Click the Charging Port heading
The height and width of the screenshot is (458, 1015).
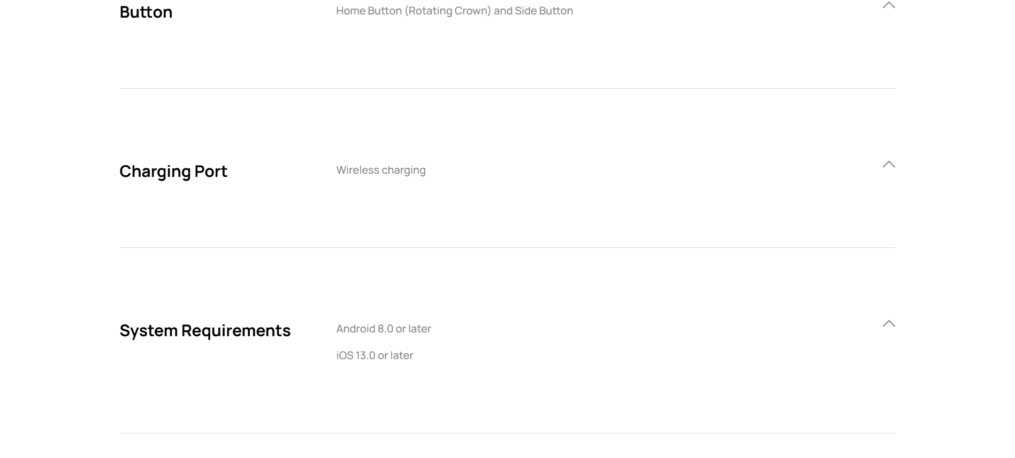click(173, 171)
